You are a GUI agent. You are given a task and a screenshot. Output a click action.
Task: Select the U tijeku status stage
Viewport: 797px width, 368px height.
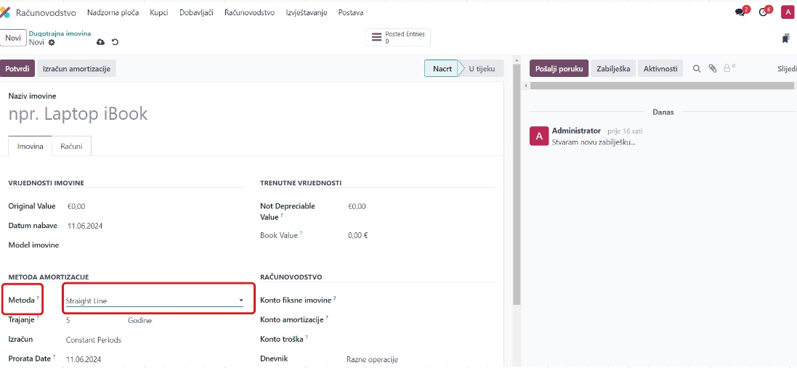click(482, 68)
